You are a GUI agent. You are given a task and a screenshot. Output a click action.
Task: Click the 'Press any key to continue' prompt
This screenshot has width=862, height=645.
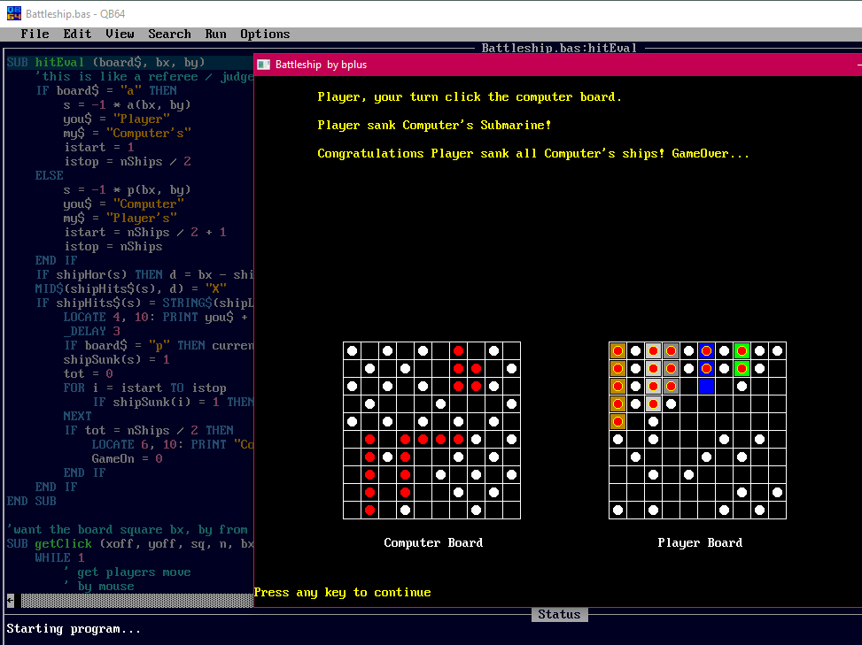[x=342, y=592]
